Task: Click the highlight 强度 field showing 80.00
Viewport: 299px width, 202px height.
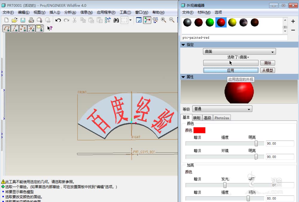Action: [x=280, y=198]
